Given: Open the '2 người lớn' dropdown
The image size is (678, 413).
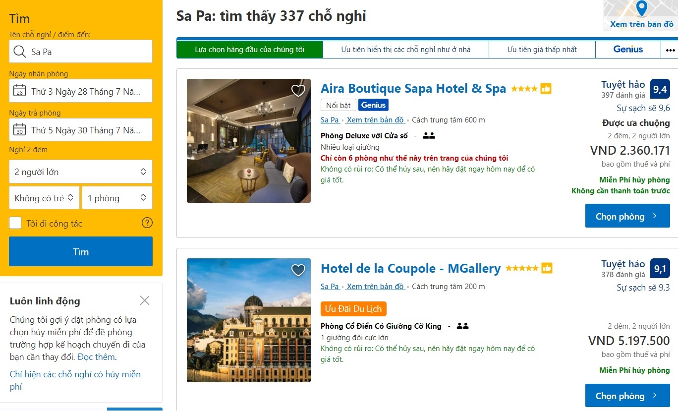Looking at the screenshot, I should [81, 172].
